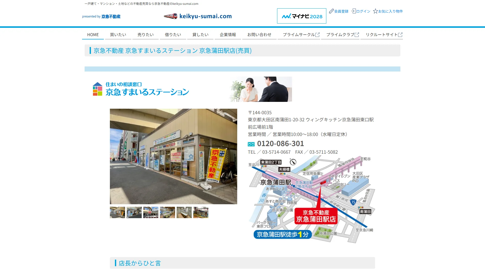
Task: Click the phone number 0120-086-301
Action: (x=280, y=144)
